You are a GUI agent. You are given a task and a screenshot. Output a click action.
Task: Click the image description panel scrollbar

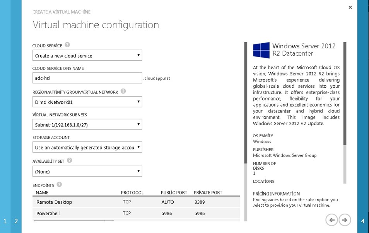pyautogui.click(x=345, y=94)
